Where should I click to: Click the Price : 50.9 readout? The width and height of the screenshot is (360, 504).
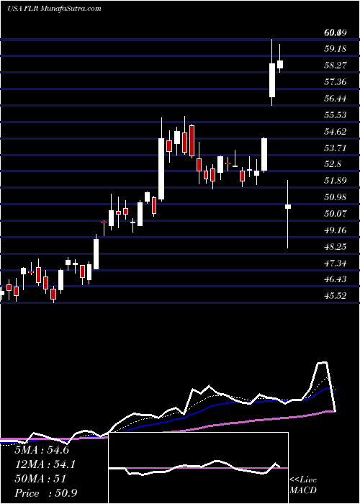(45, 493)
